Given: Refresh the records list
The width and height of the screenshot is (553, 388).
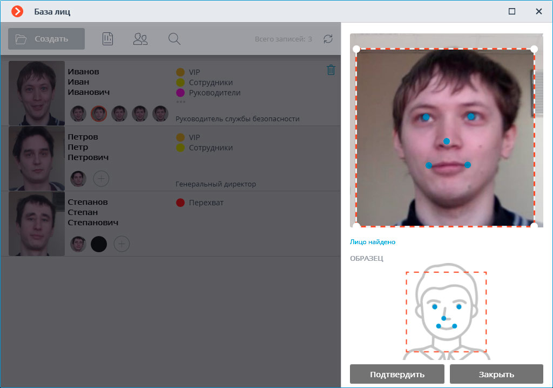Looking at the screenshot, I should click(328, 39).
